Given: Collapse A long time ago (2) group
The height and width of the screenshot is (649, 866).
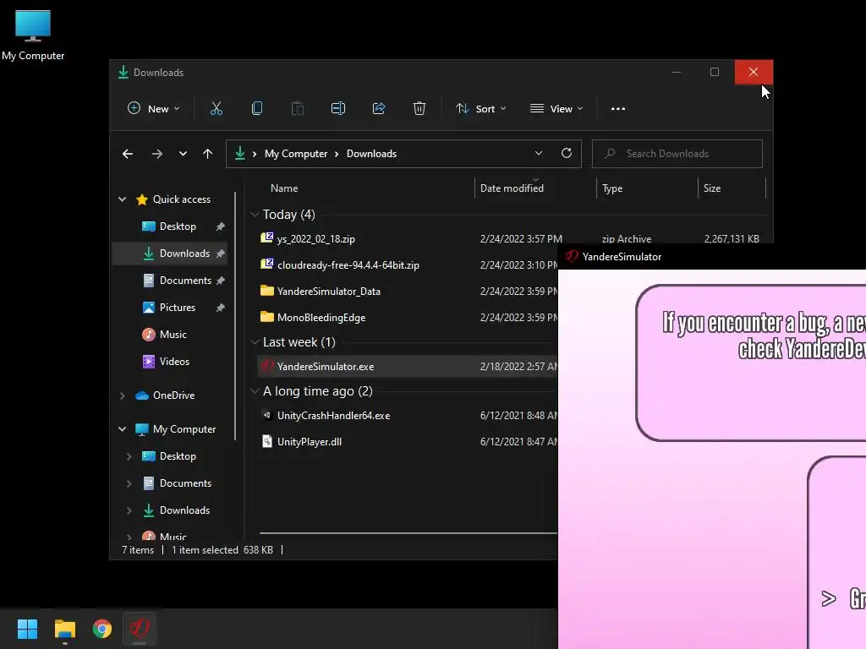Looking at the screenshot, I should 255,391.
